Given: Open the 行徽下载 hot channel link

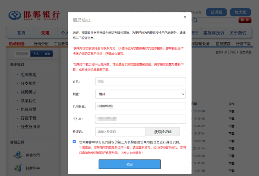Looking at the screenshot, I should click(x=243, y=44).
